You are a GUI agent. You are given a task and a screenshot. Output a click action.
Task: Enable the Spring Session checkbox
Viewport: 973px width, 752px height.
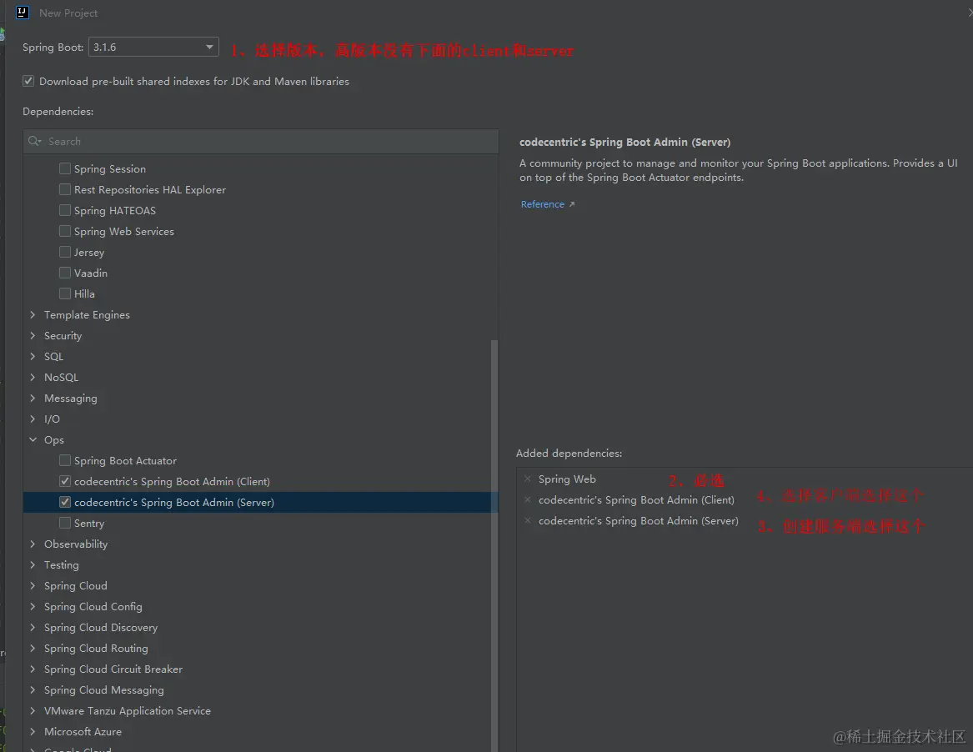click(64, 168)
